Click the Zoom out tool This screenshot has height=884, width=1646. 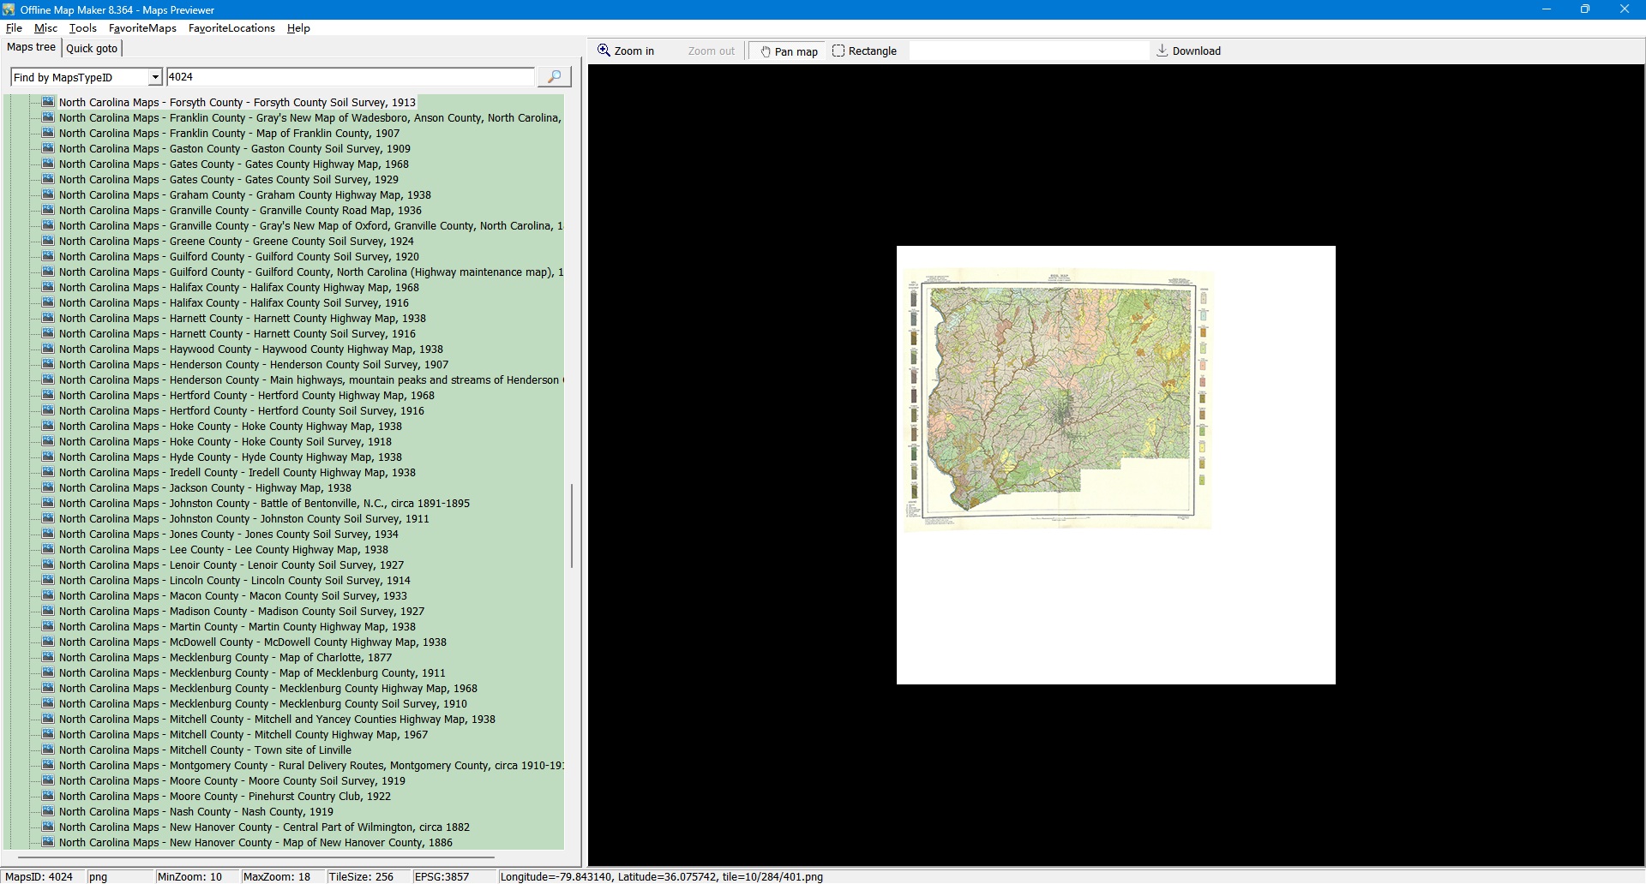click(711, 51)
